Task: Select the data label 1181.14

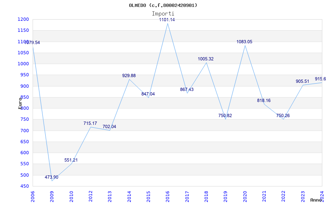Action: (167, 20)
